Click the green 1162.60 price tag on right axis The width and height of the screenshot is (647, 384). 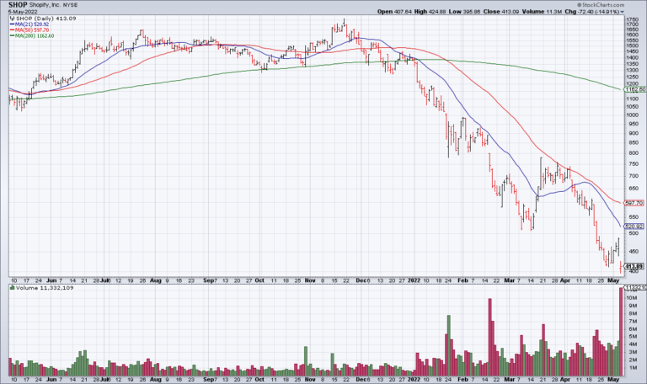point(635,89)
